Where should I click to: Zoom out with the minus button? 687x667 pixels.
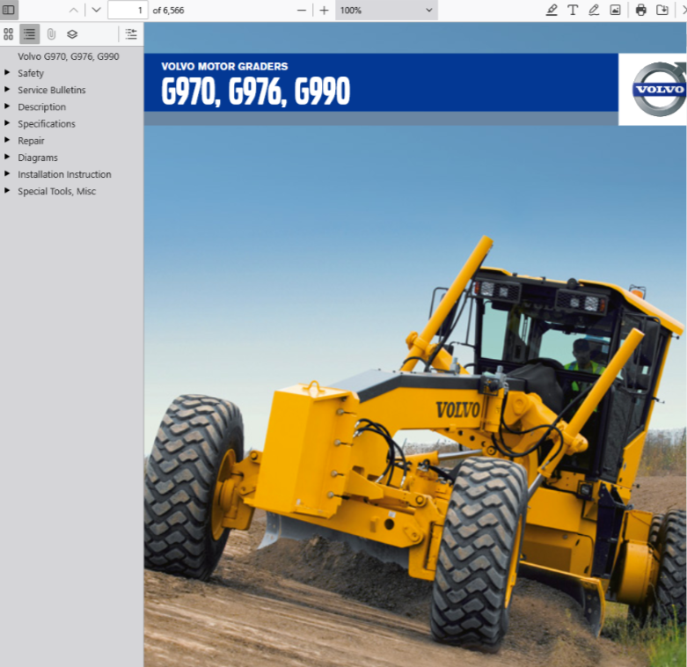(x=302, y=10)
